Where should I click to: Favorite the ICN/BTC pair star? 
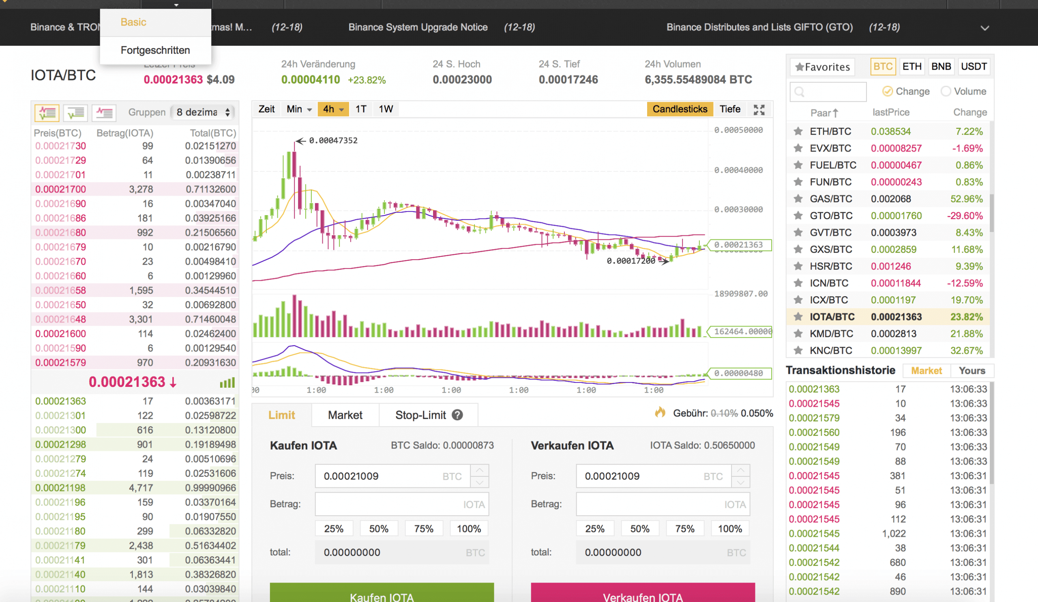[798, 283]
